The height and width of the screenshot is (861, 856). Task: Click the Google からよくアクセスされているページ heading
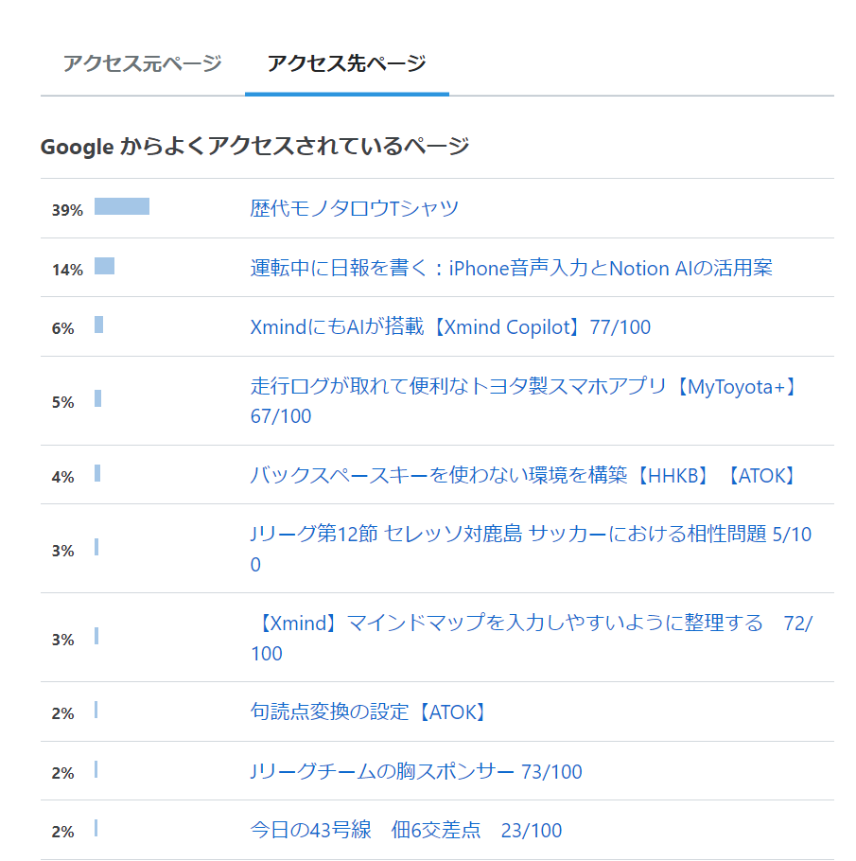point(254,146)
